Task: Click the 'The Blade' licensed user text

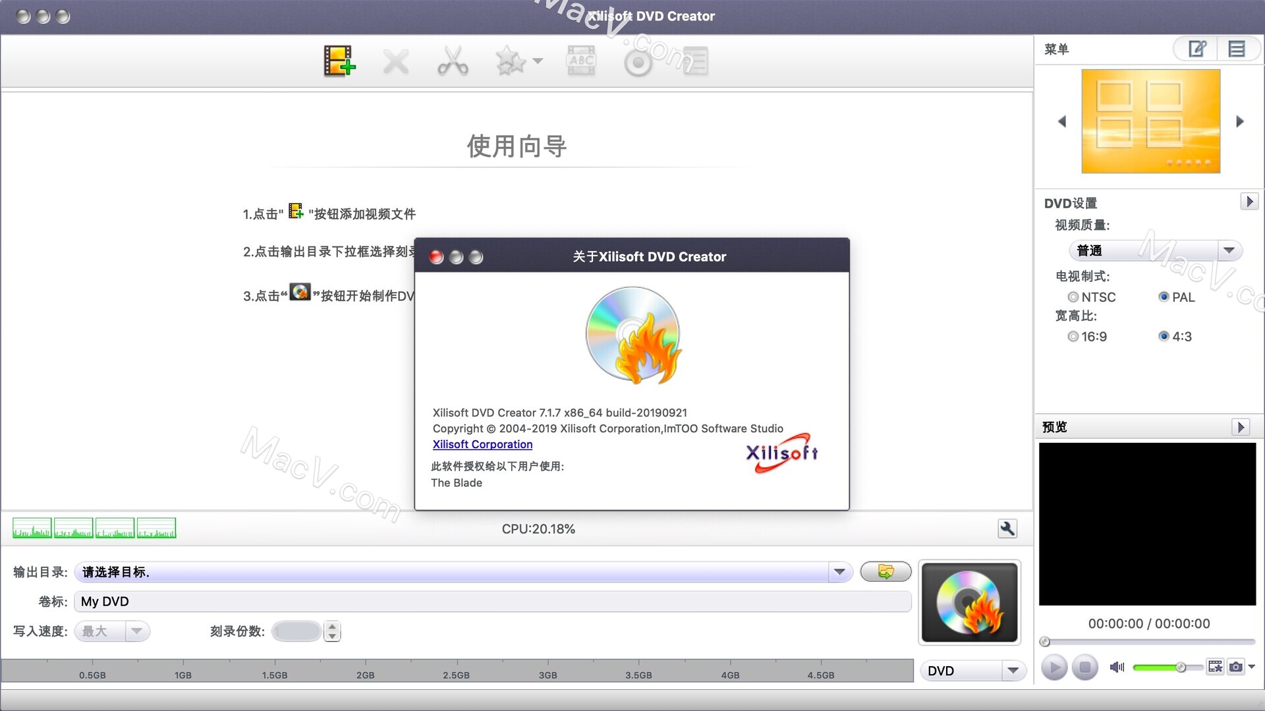Action: tap(457, 483)
